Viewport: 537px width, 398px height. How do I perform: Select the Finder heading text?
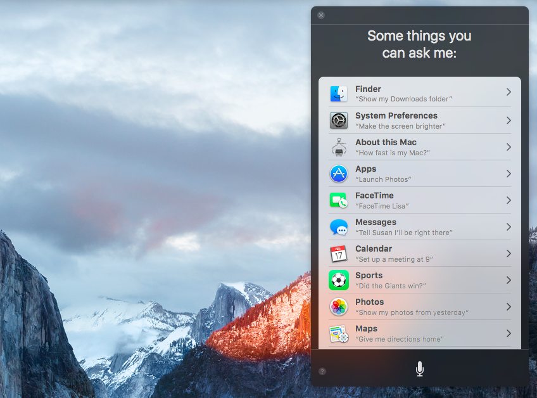click(368, 89)
